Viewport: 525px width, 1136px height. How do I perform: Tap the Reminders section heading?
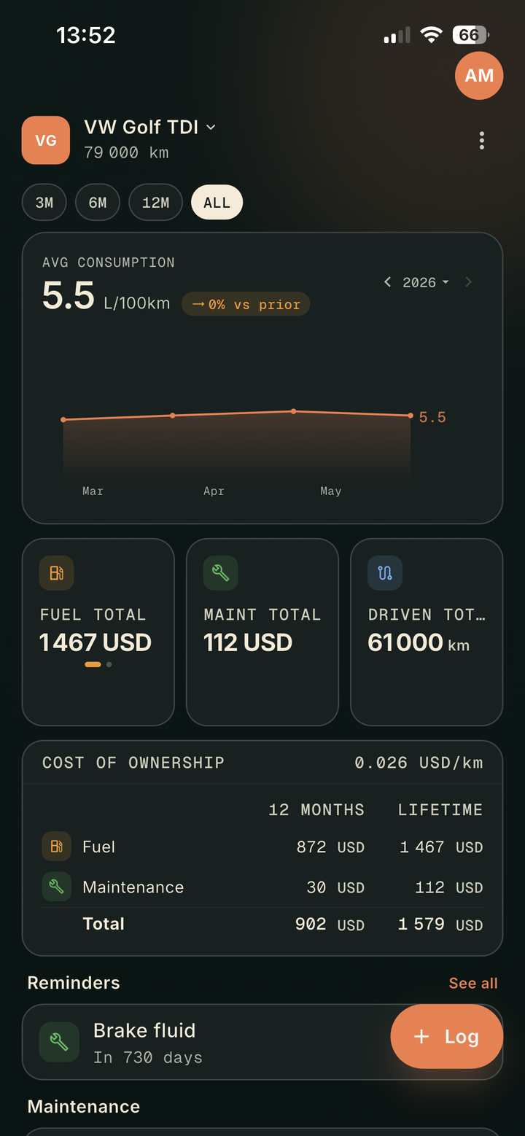tap(74, 983)
